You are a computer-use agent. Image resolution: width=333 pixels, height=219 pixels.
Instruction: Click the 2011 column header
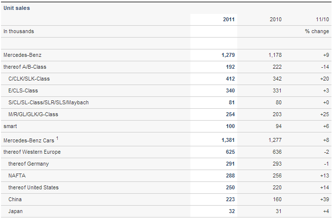tap(229, 19)
